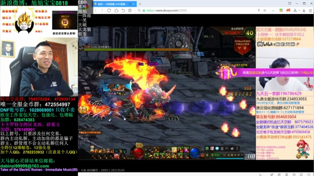Image resolution: width=314 pixels, height=176 pixels.
Task: Click the blue gem icon in game menu
Action: [217, 149]
